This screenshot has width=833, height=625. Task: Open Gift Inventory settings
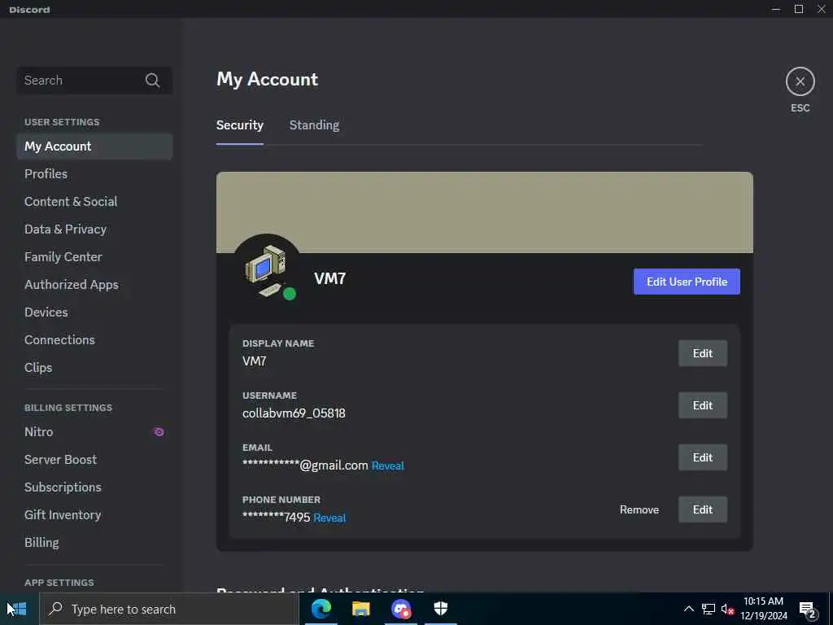94,514
